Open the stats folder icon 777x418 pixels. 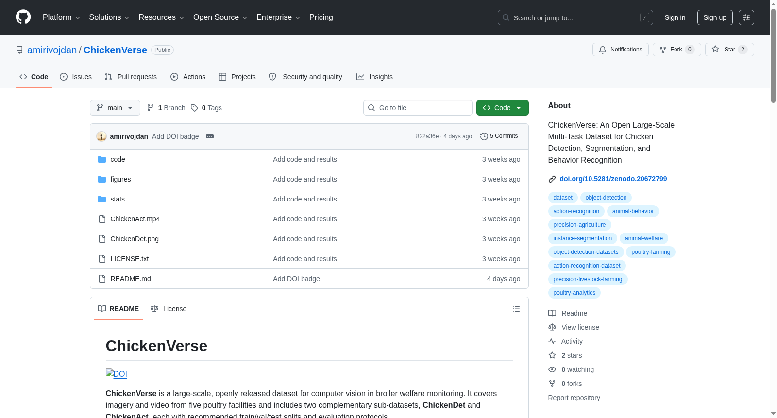point(102,199)
